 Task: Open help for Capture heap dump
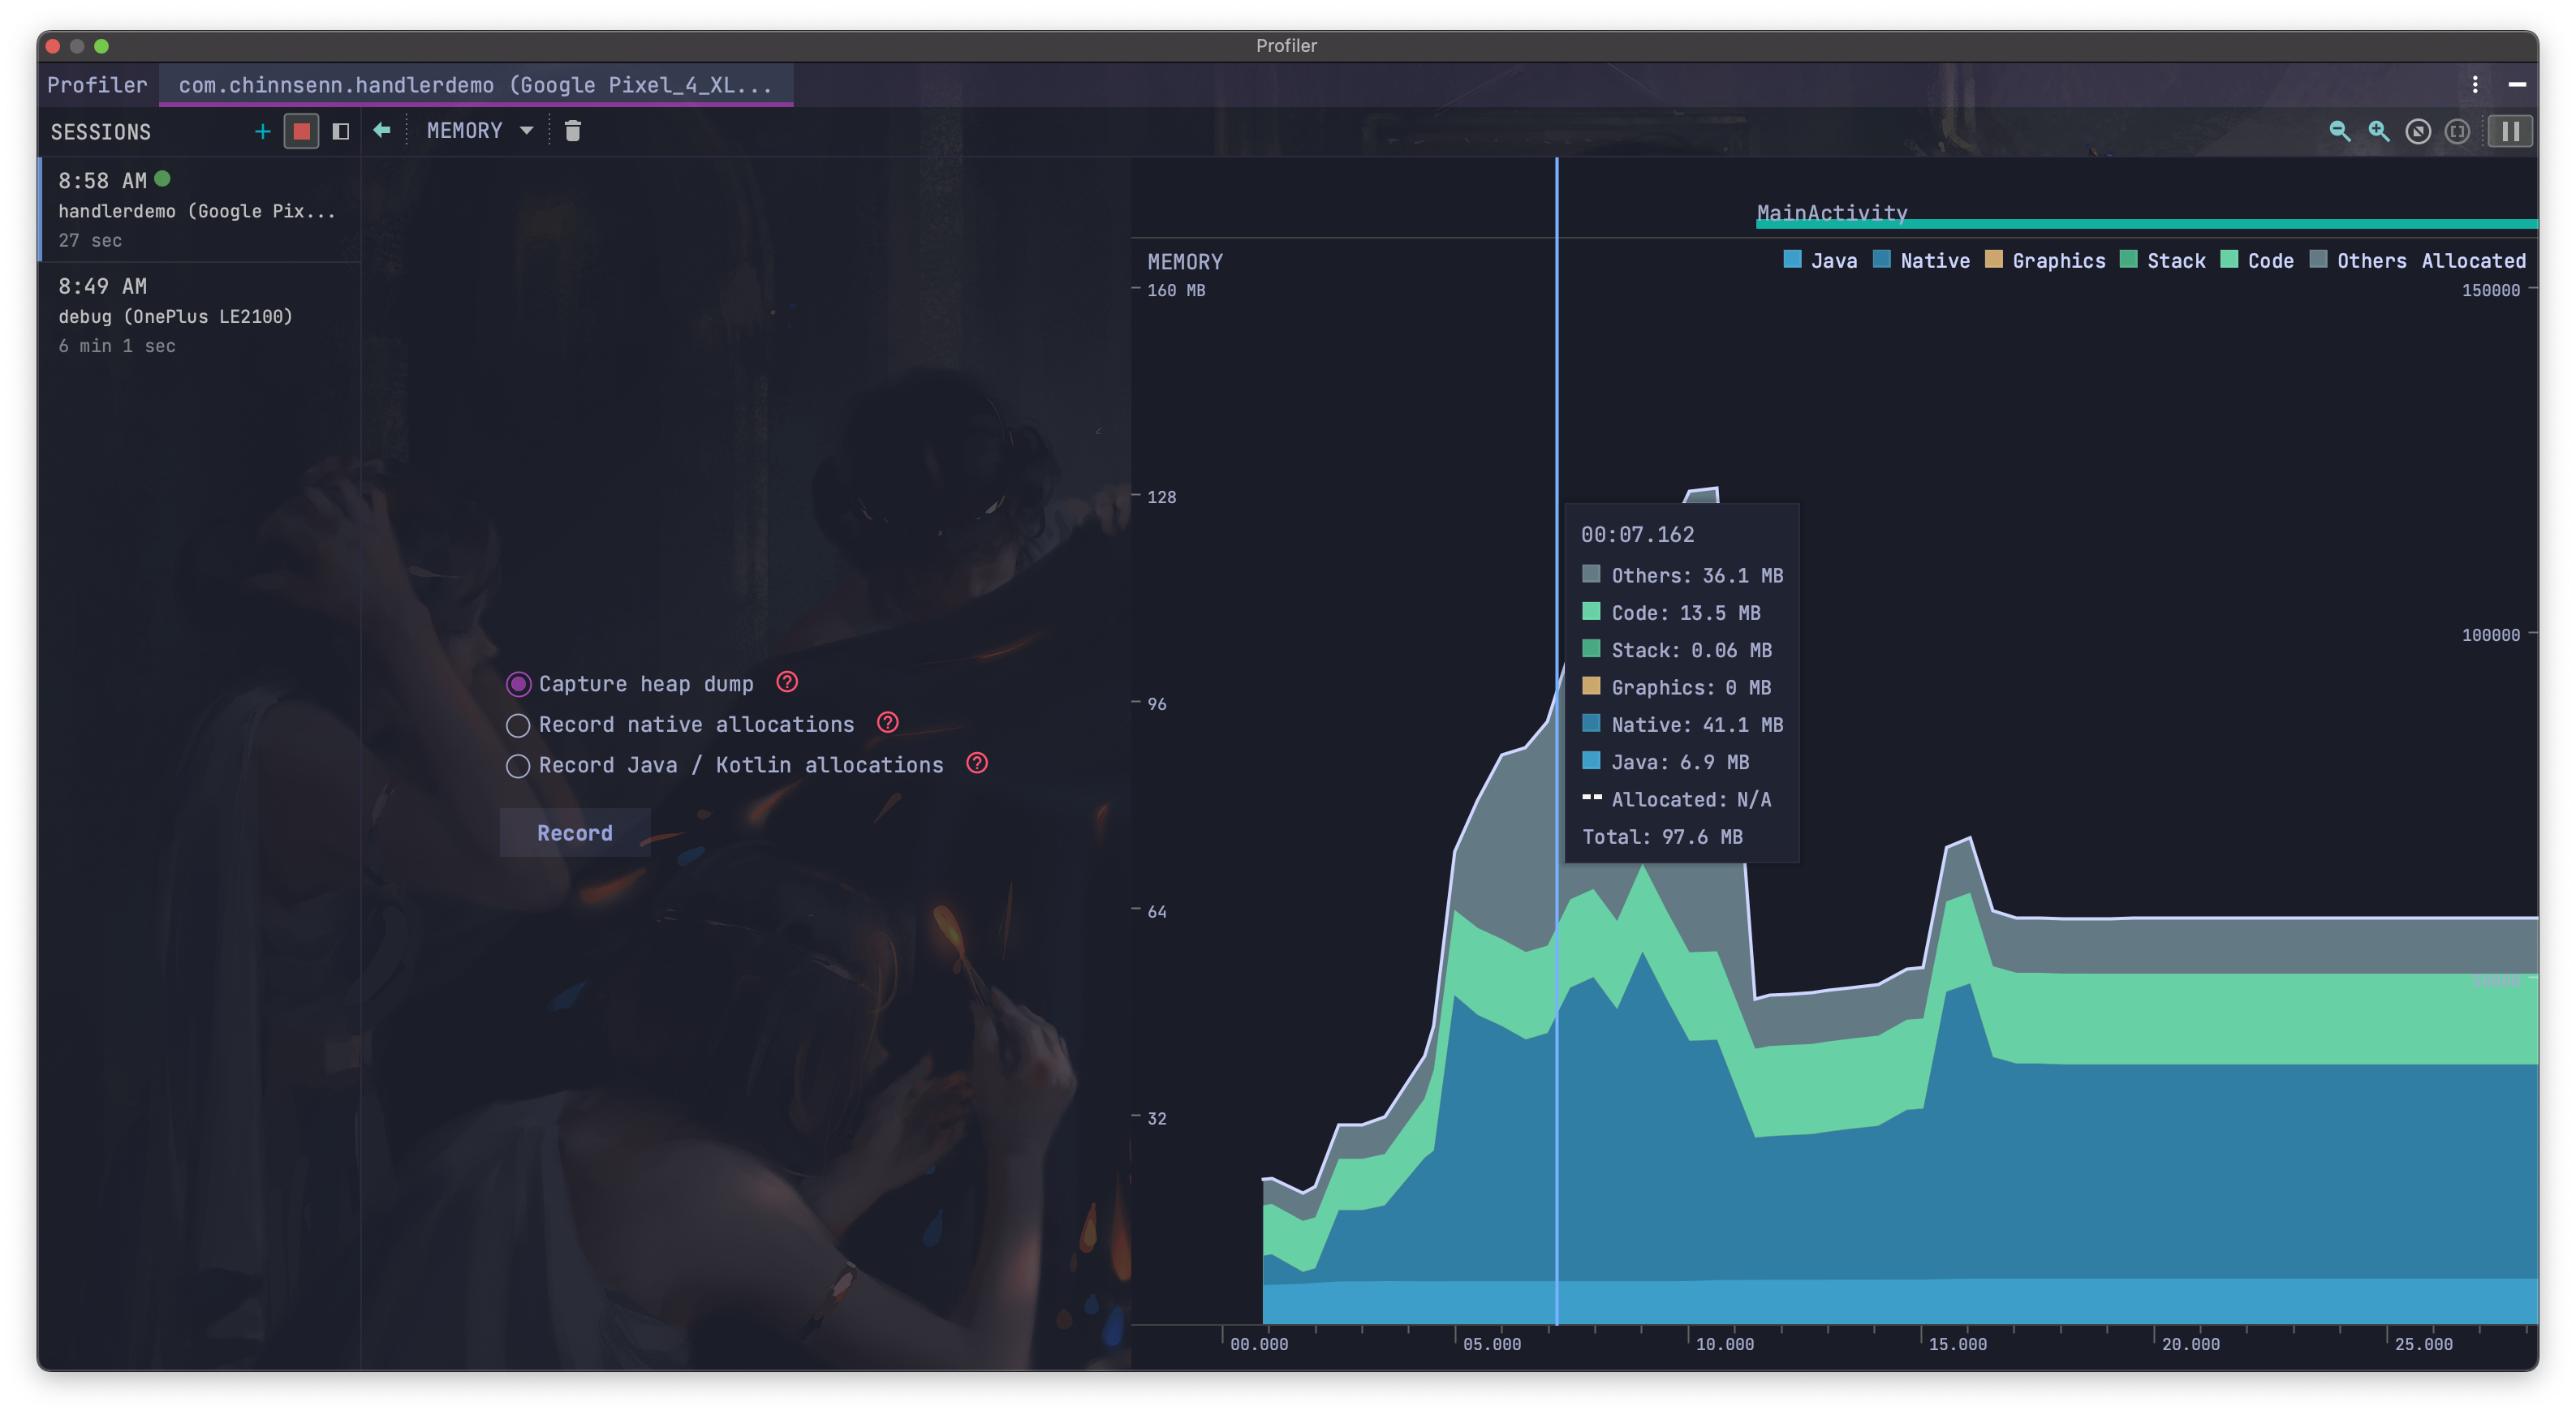787,682
